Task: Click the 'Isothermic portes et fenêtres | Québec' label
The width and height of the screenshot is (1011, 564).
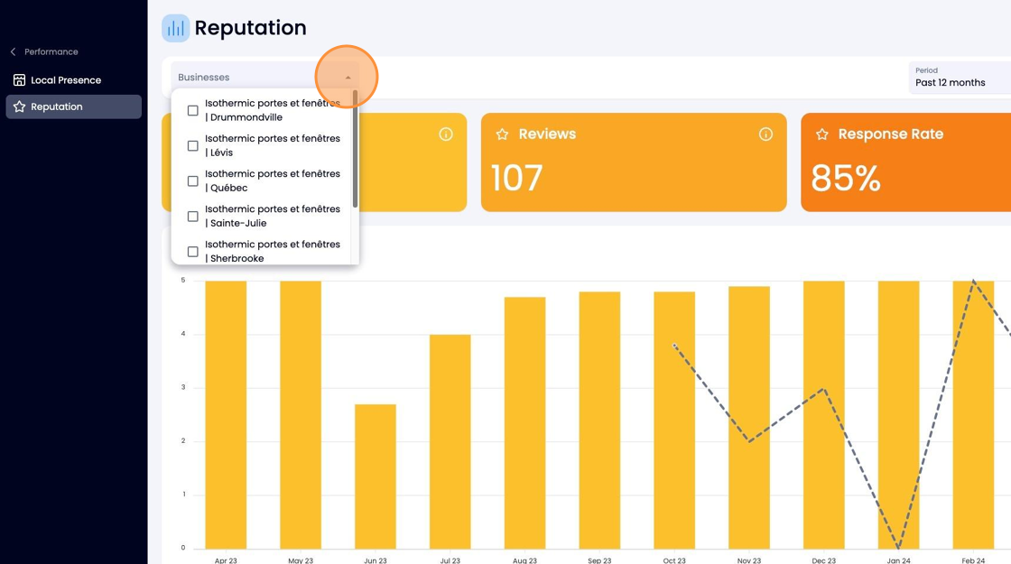Action: pyautogui.click(x=272, y=180)
